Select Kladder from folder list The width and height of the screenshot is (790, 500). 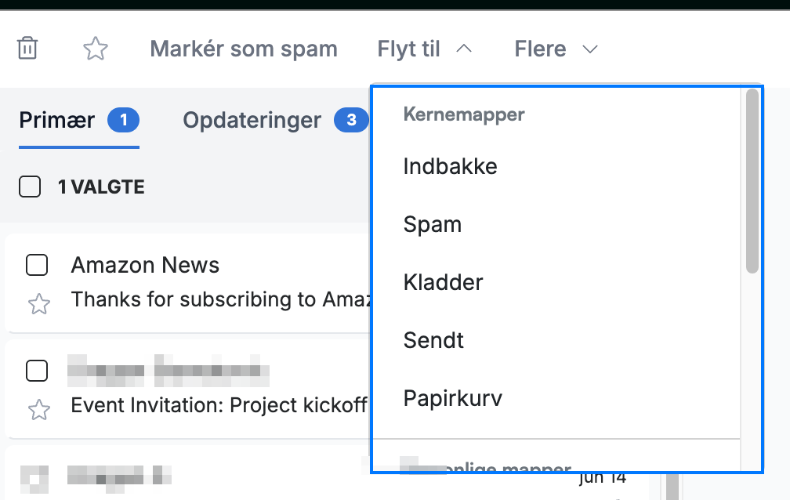click(556, 282)
